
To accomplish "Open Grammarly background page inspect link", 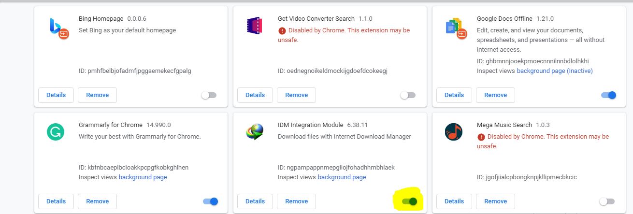I will pyautogui.click(x=143, y=177).
